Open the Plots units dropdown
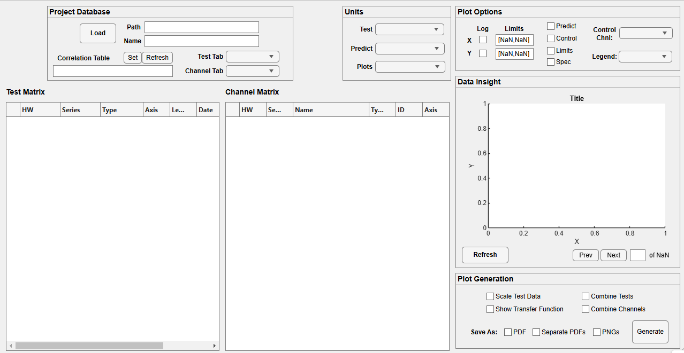Viewport: 684px width, 353px height. tap(409, 66)
